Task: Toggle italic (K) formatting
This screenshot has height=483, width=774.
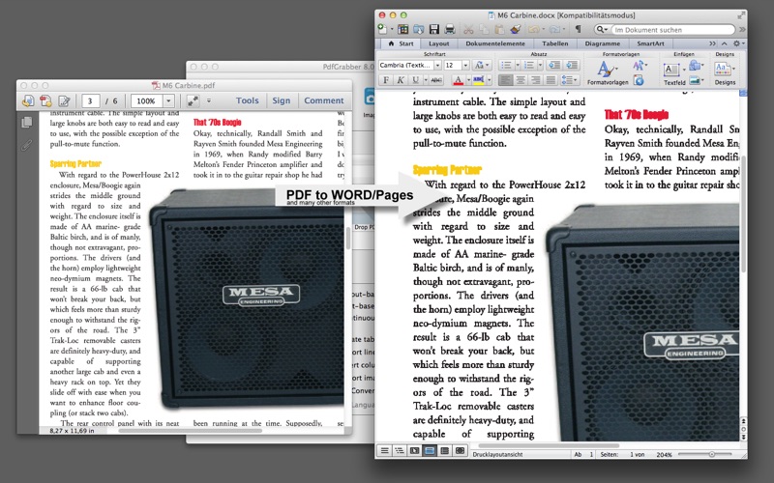Action: (401, 80)
